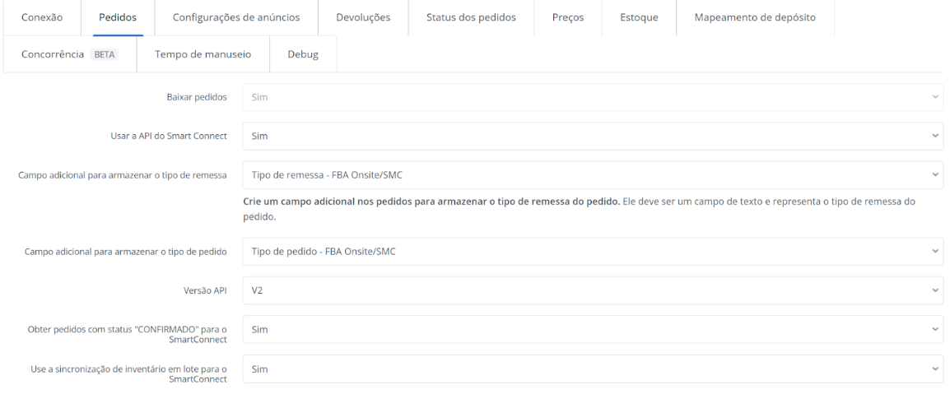Viewport: 950px width, 394px height.
Task: Go to the Devoluções tab
Action: point(363,18)
